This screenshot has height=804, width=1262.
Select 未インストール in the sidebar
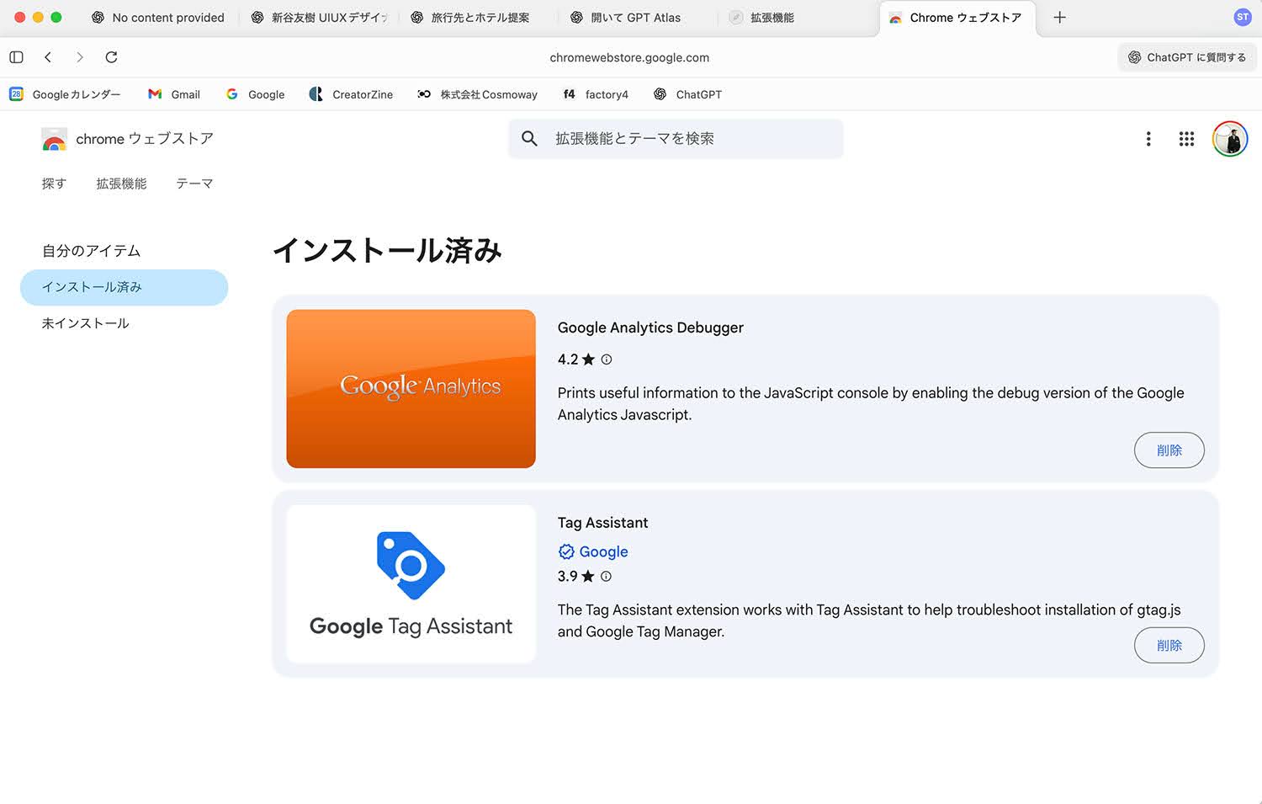coord(86,323)
